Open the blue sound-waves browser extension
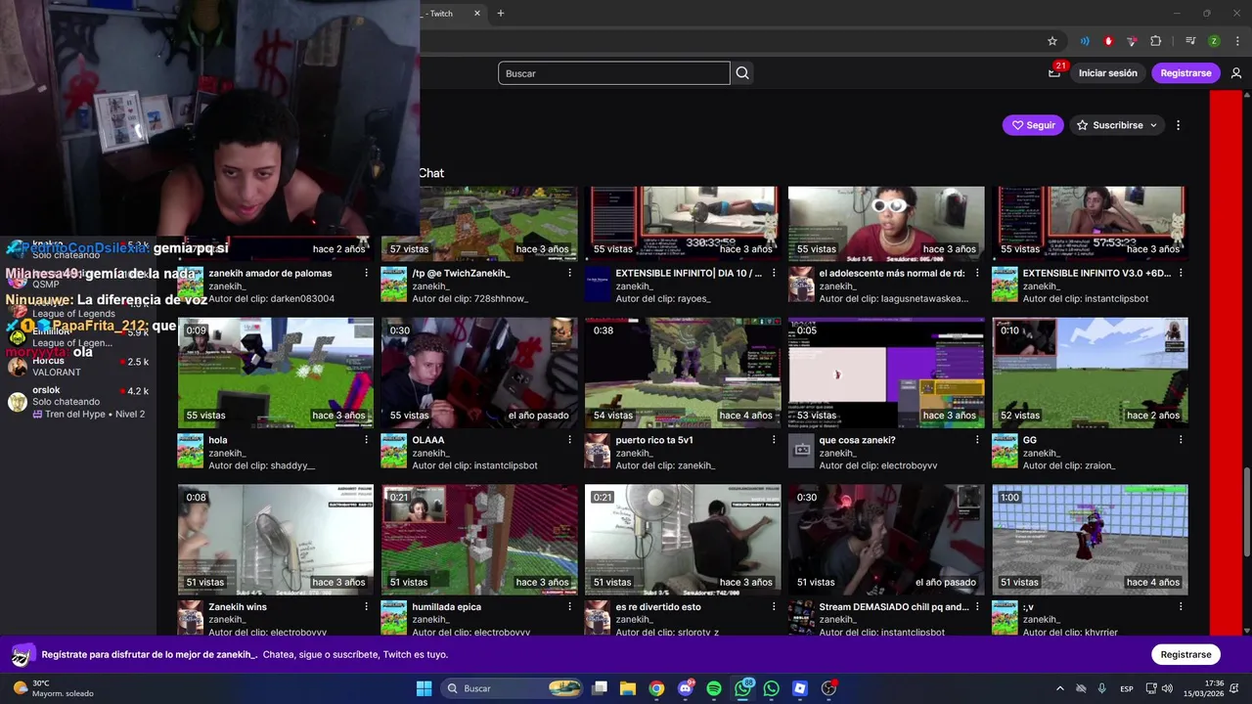Viewport: 1252px width, 704px height. point(1085,41)
